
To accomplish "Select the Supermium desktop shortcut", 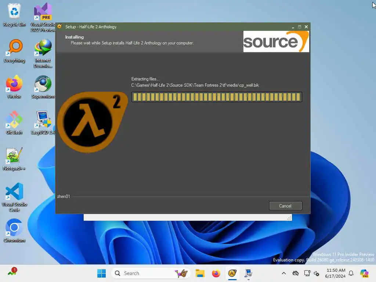I will point(43,87).
